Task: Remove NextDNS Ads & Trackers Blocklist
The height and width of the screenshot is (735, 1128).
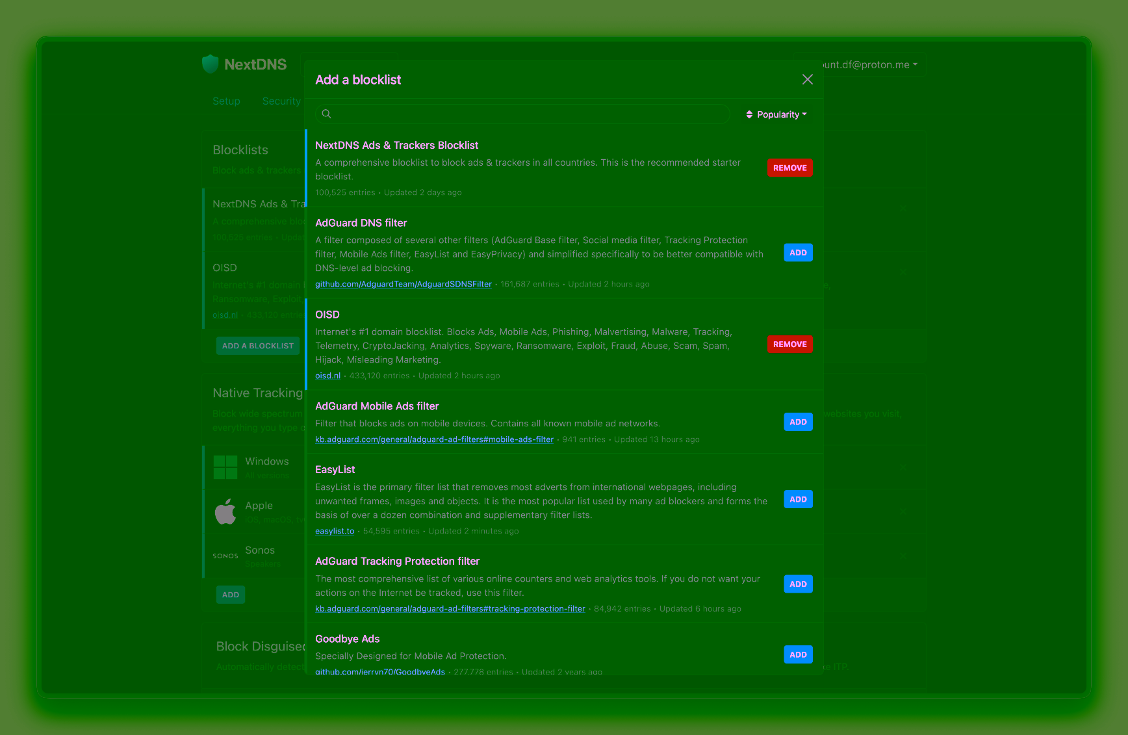Action: (x=790, y=168)
